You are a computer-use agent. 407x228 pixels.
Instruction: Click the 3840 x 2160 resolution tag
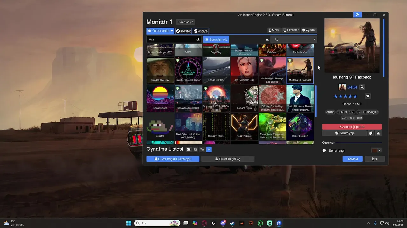pos(346,112)
